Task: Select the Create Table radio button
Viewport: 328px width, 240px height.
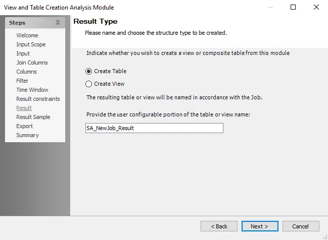Action: pyautogui.click(x=88, y=72)
